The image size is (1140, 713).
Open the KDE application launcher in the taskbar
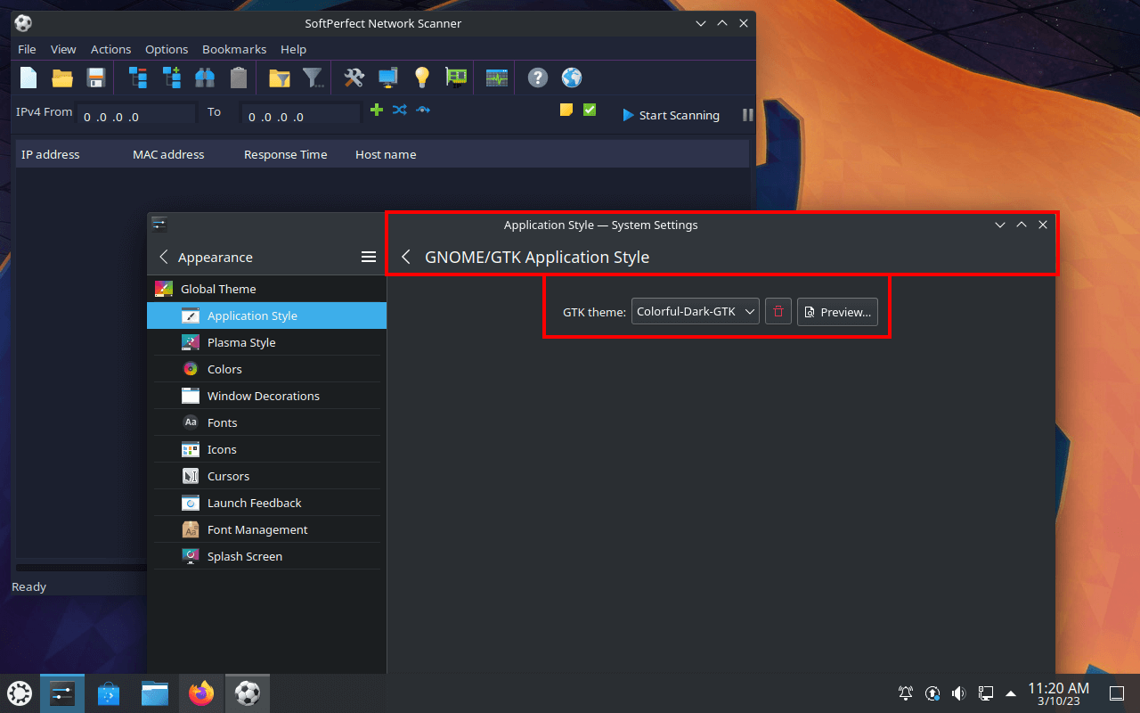(20, 693)
